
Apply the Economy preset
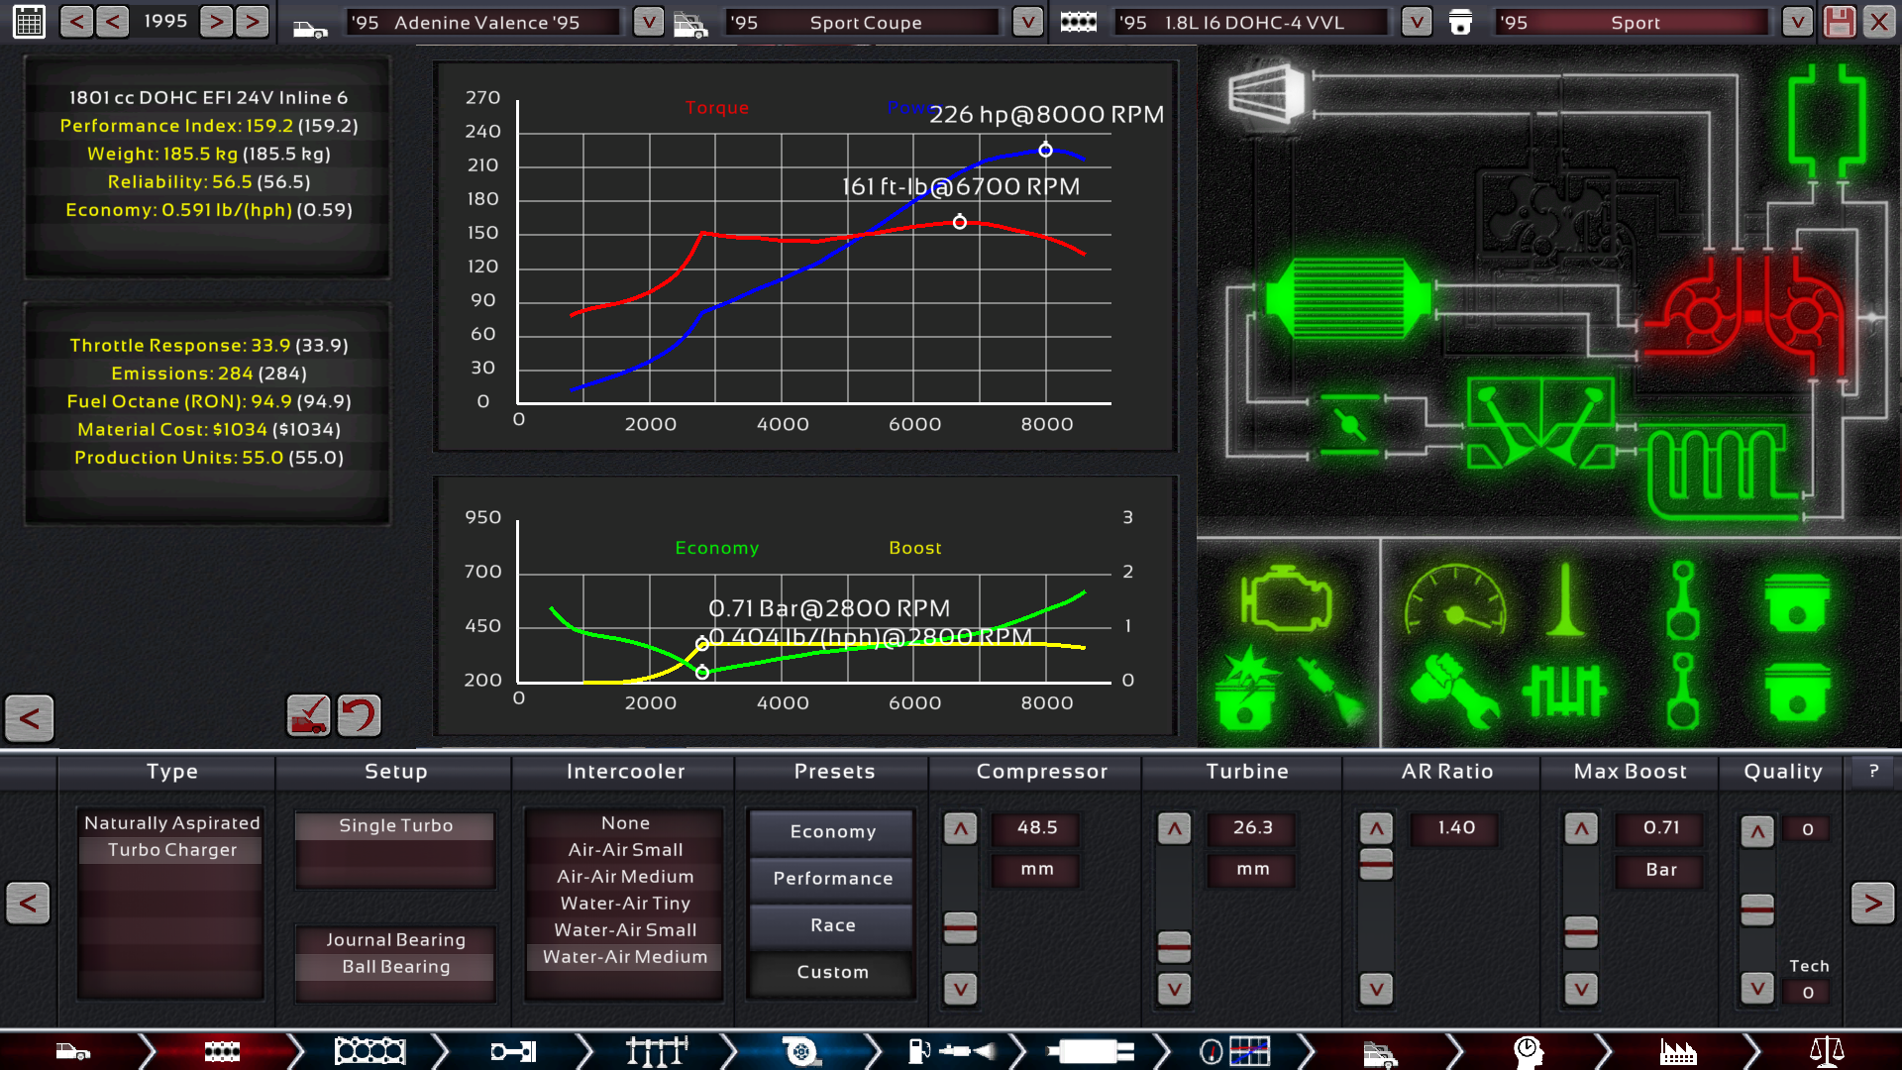coord(832,831)
